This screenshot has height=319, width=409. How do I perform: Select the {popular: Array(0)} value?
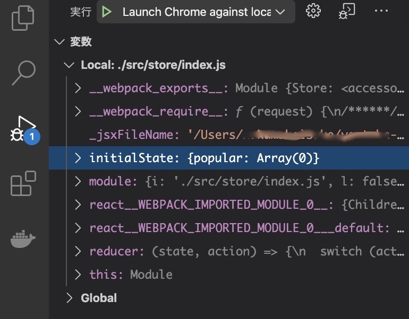[253, 158]
